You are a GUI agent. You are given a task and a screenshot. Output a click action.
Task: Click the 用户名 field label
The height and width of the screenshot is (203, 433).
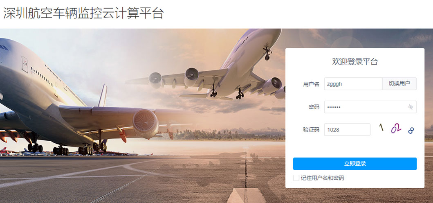311,84
